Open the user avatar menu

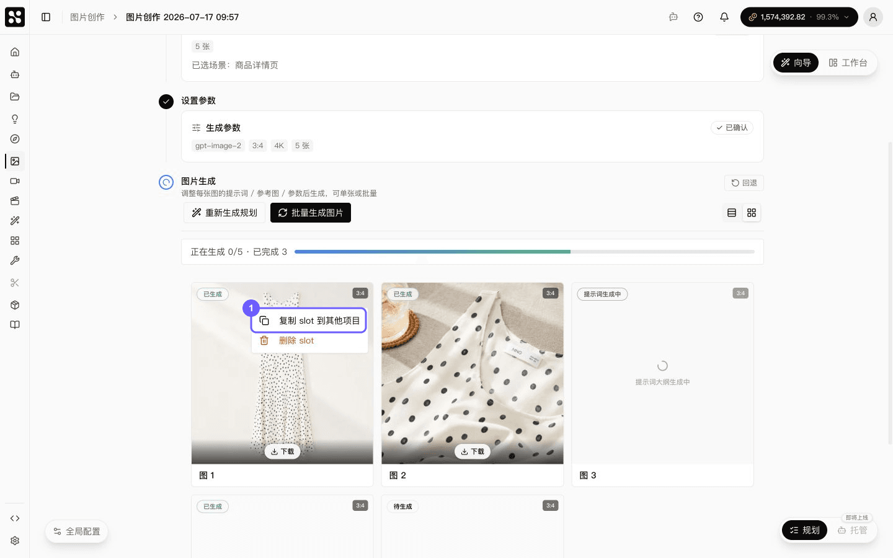pos(873,17)
